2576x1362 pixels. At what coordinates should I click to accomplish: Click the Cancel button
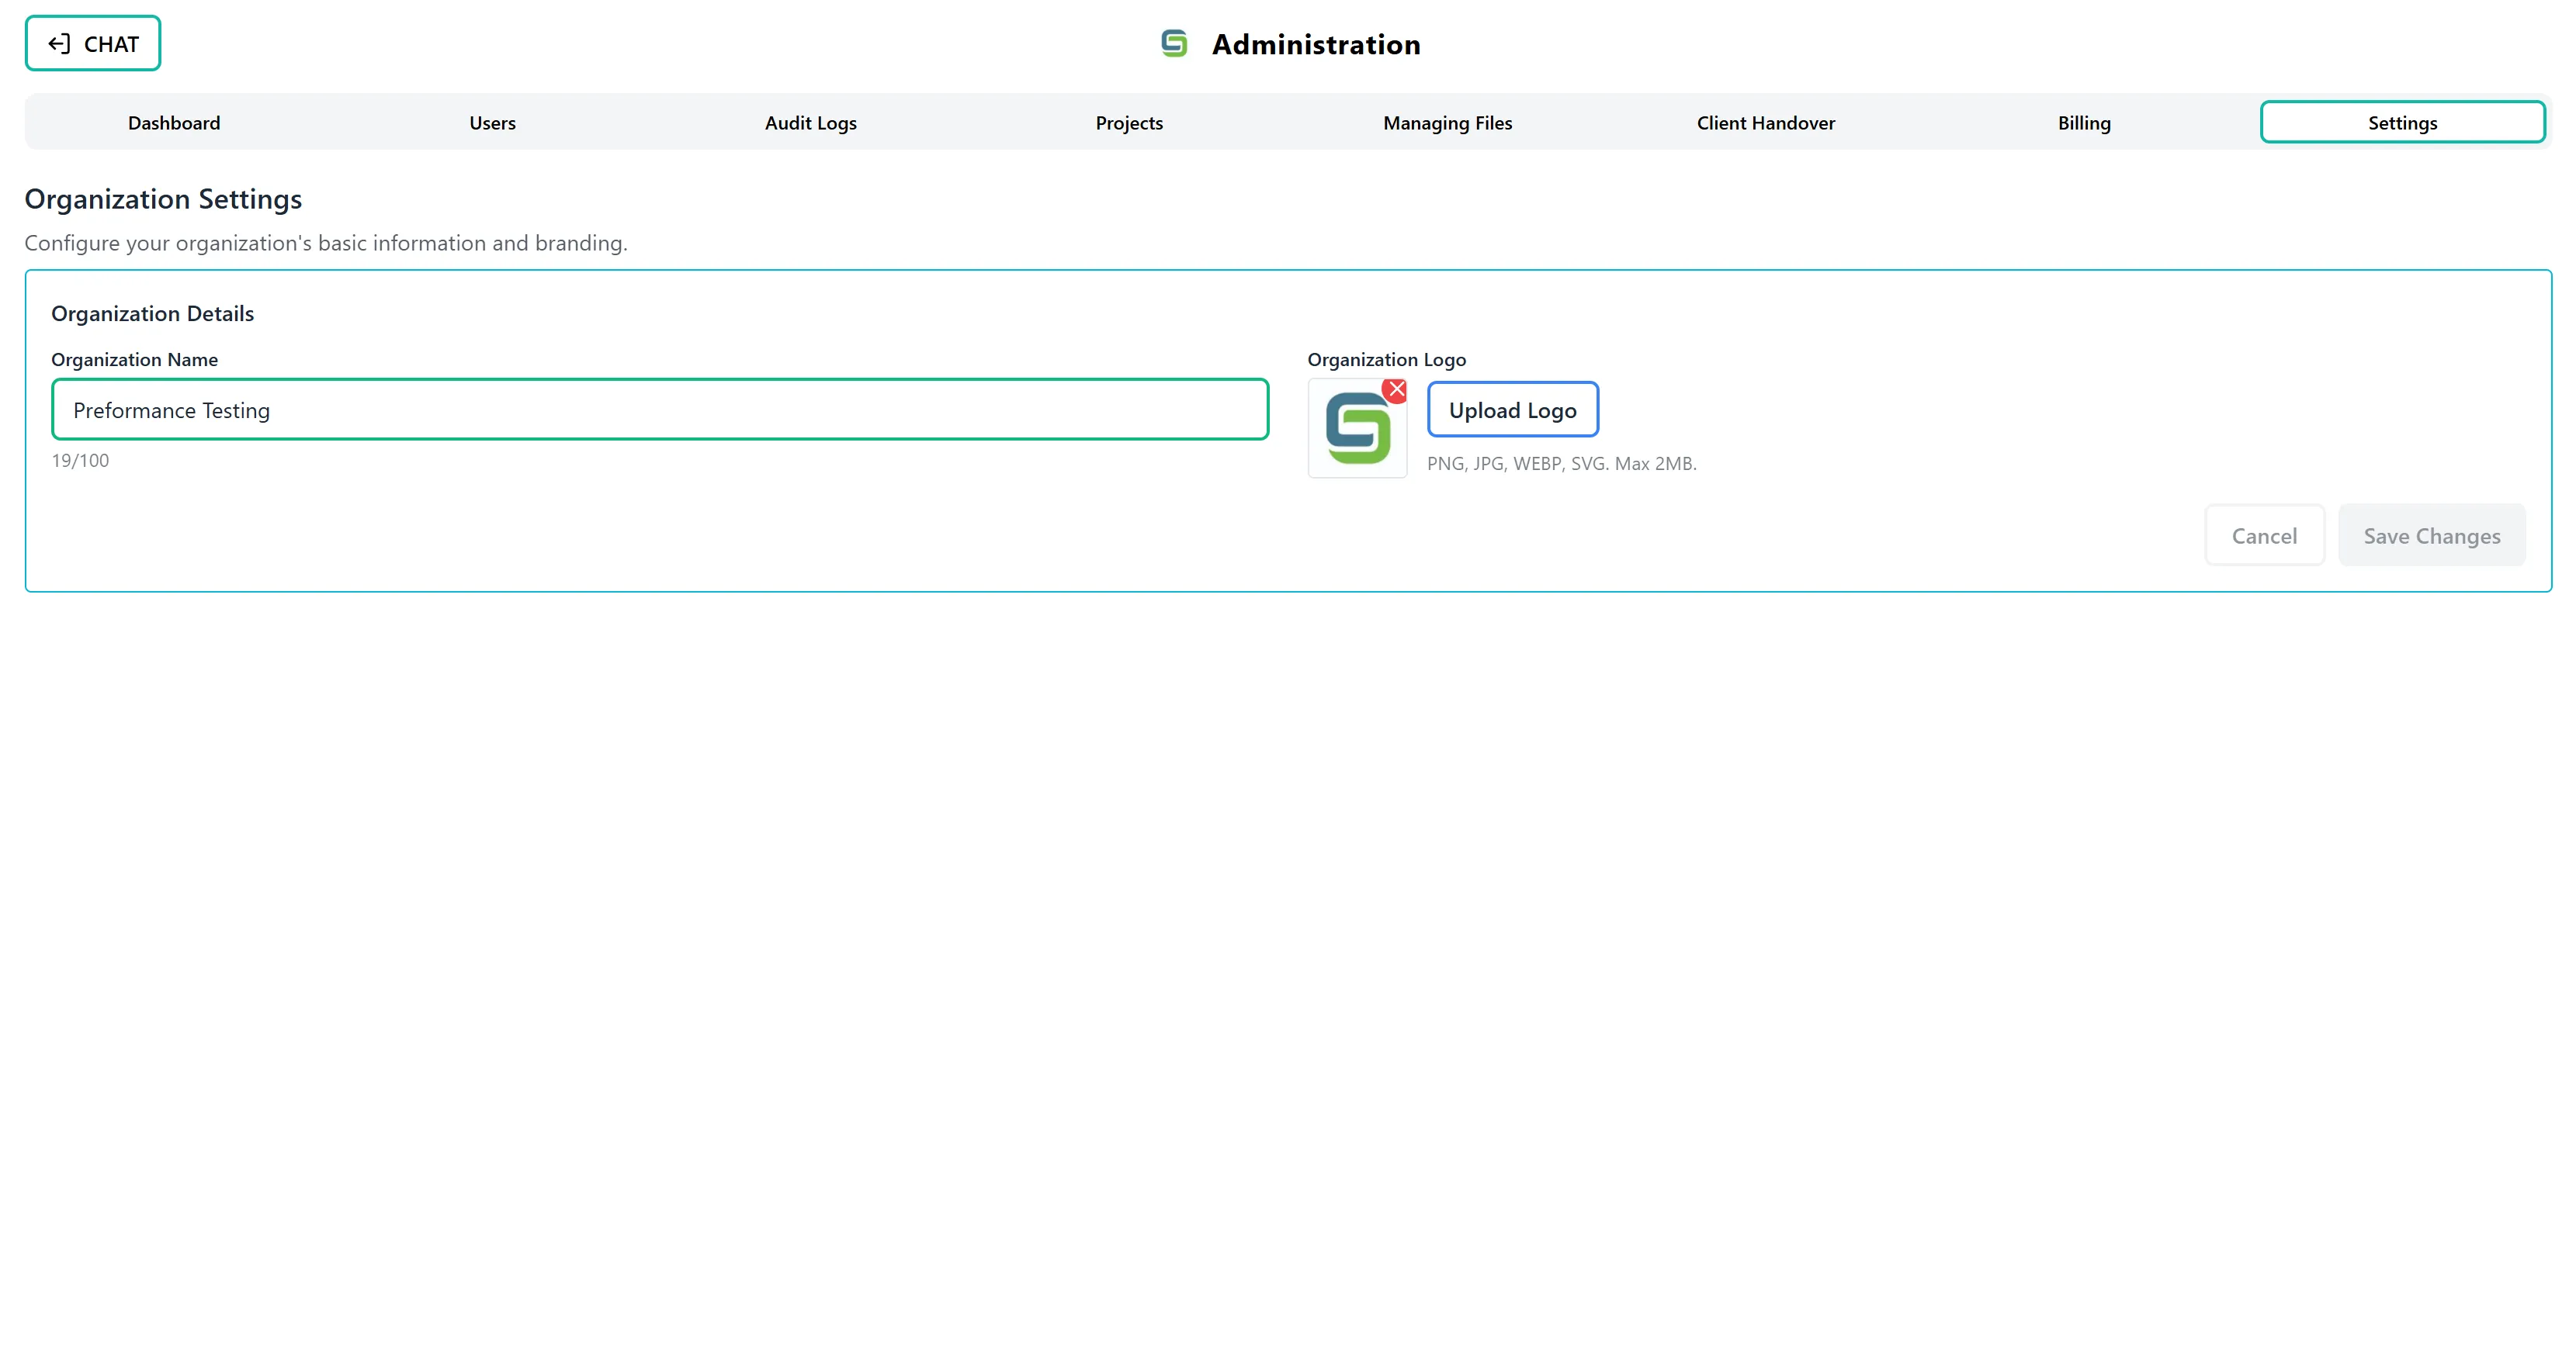point(2264,534)
